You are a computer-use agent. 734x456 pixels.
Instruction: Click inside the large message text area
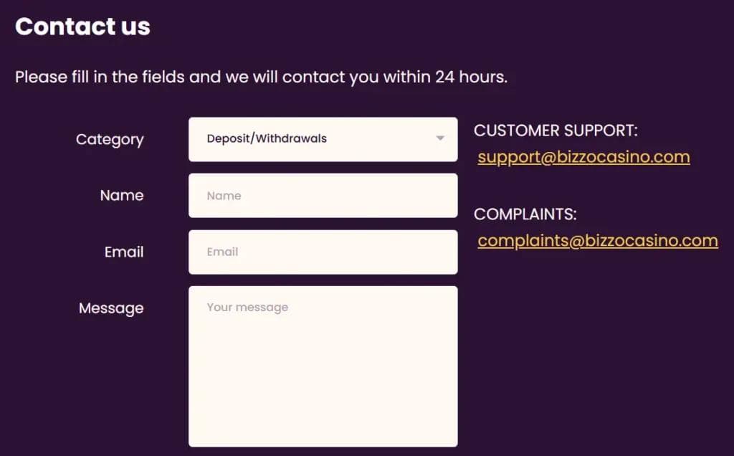(323, 373)
